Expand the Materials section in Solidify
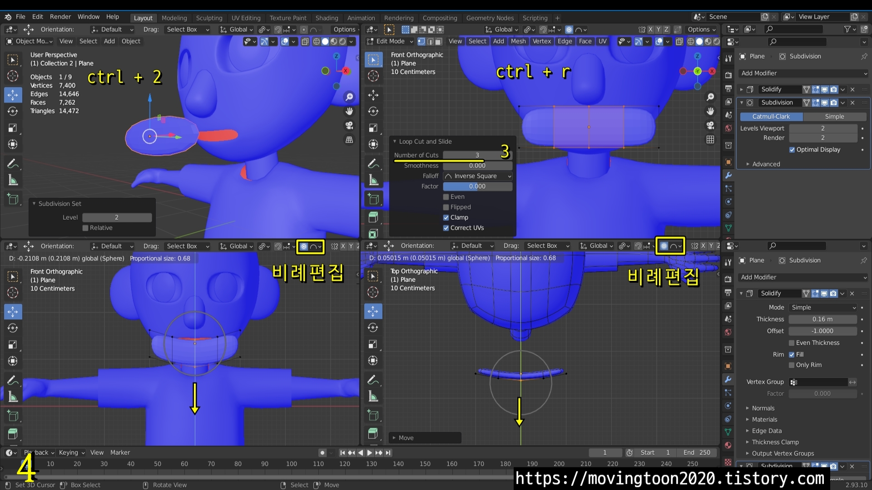872x490 pixels. (x=764, y=420)
